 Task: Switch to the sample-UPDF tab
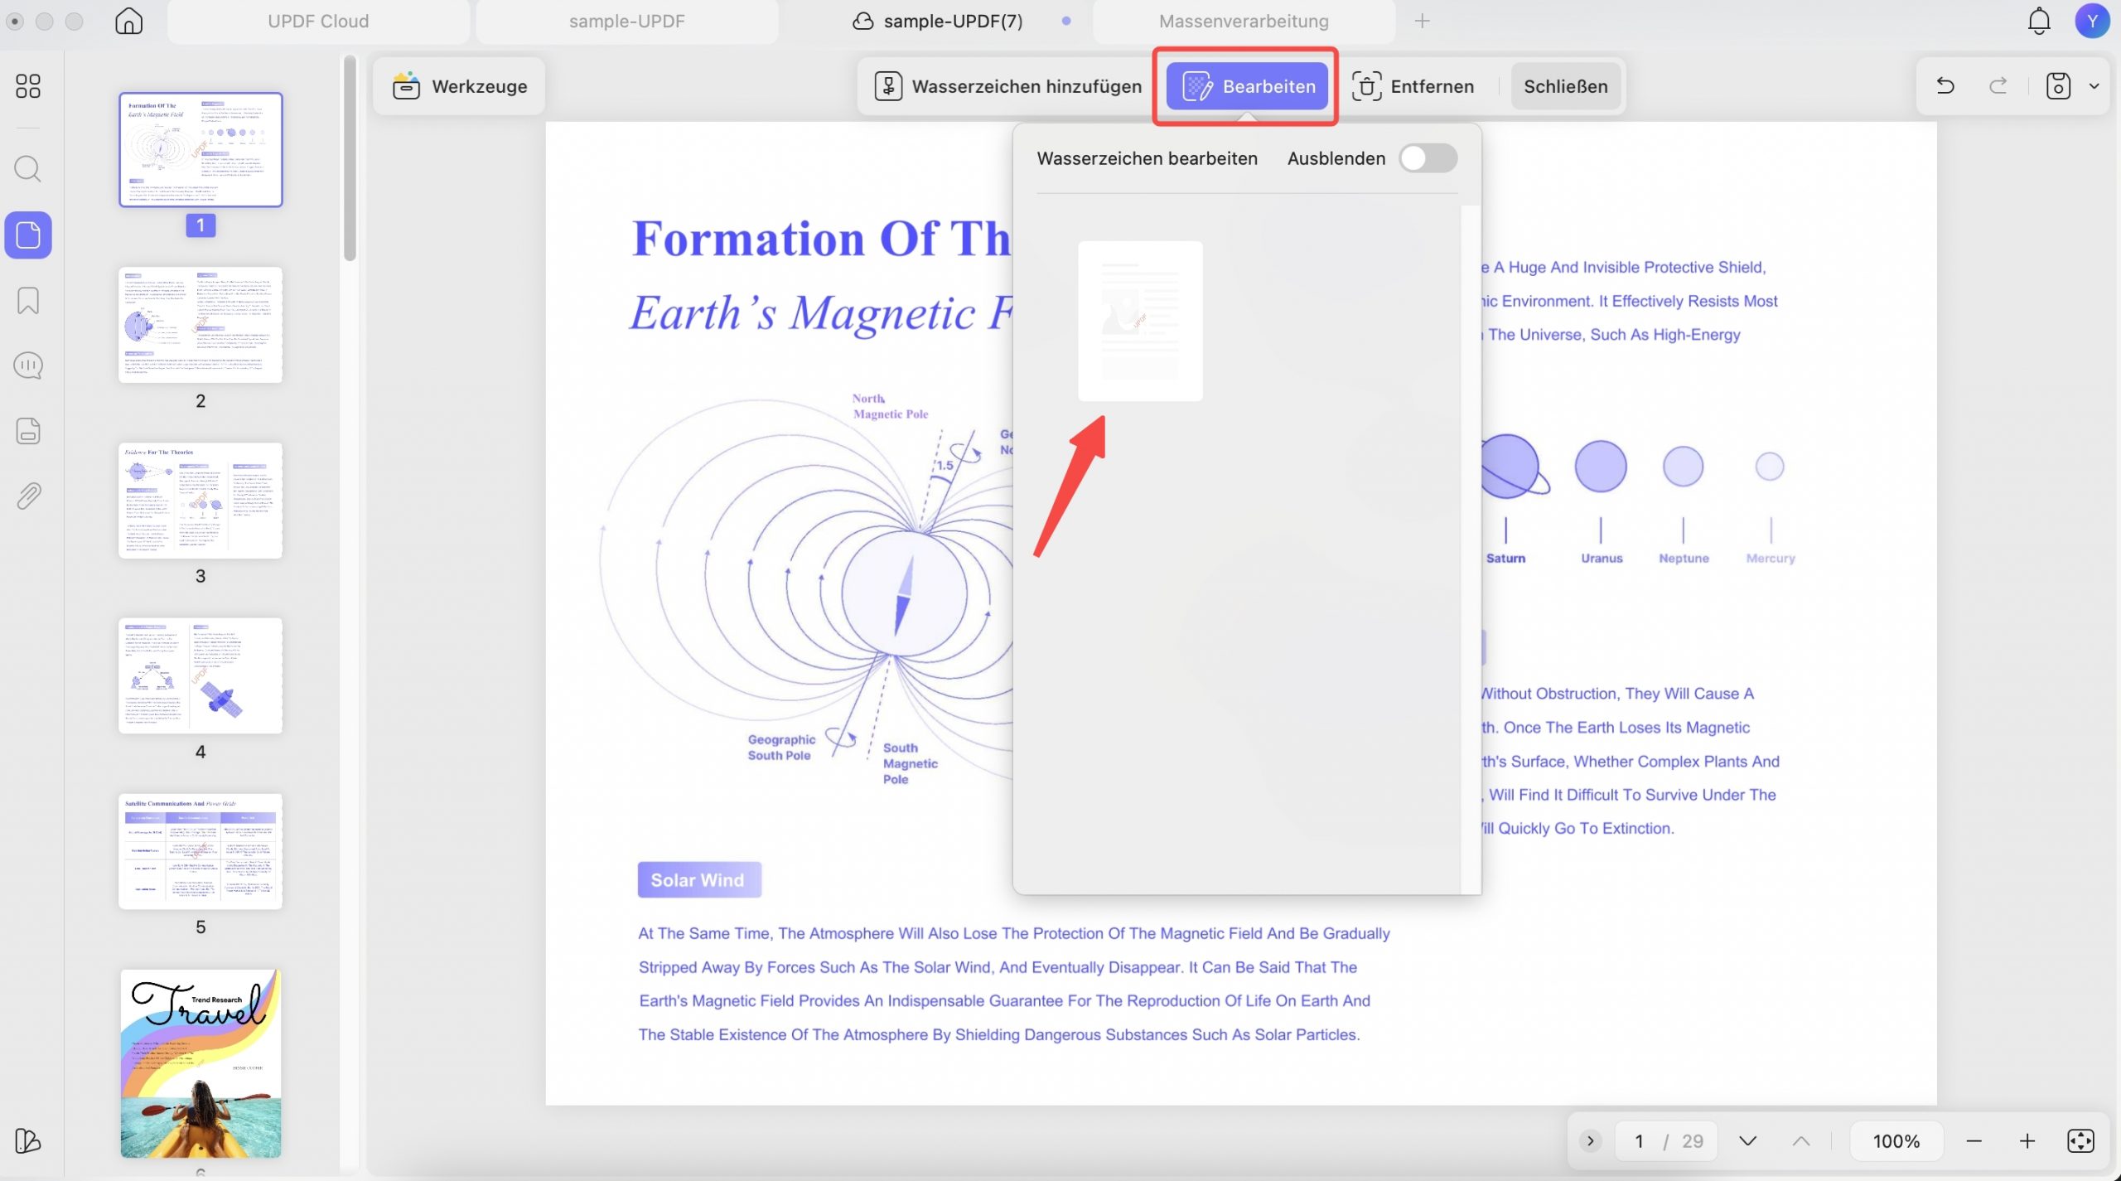point(626,22)
